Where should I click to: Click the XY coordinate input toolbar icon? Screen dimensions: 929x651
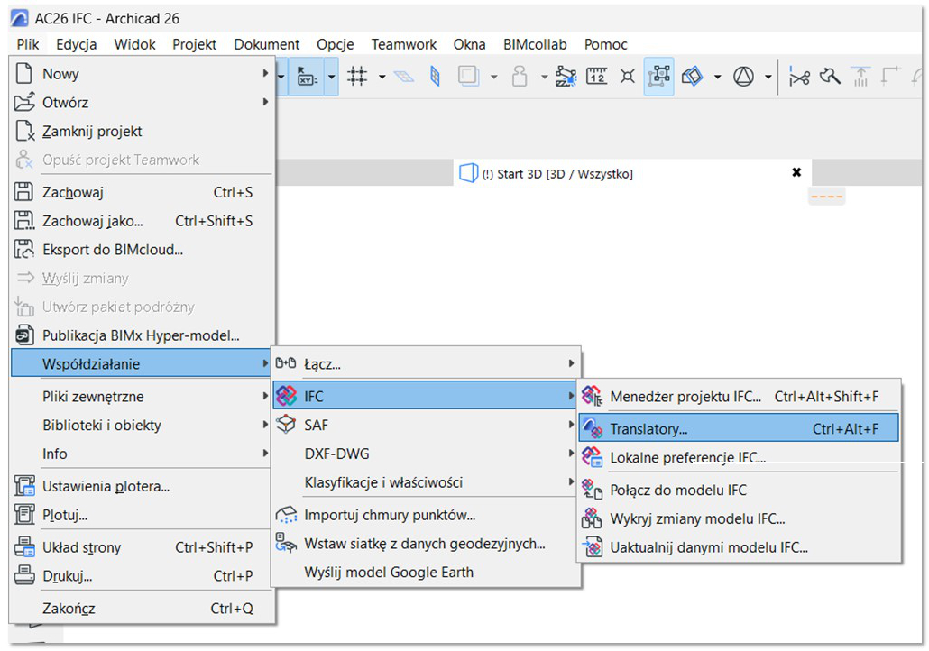[x=307, y=76]
